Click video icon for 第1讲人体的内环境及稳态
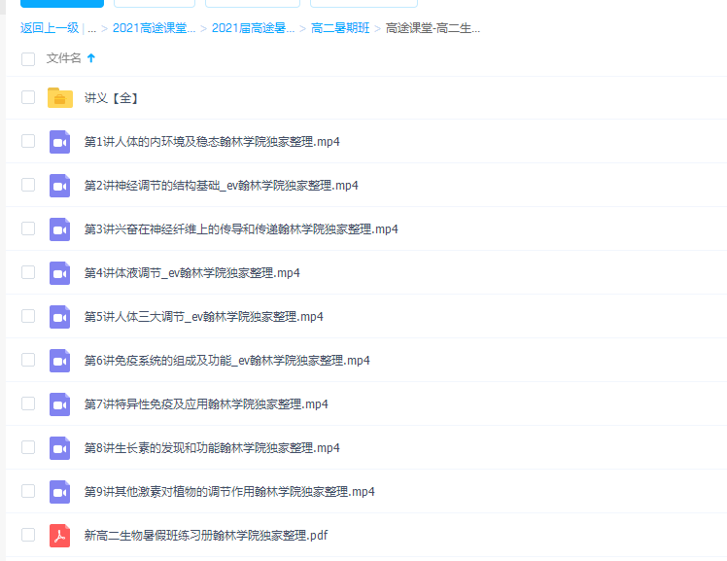The height and width of the screenshot is (561, 727). pos(60,141)
